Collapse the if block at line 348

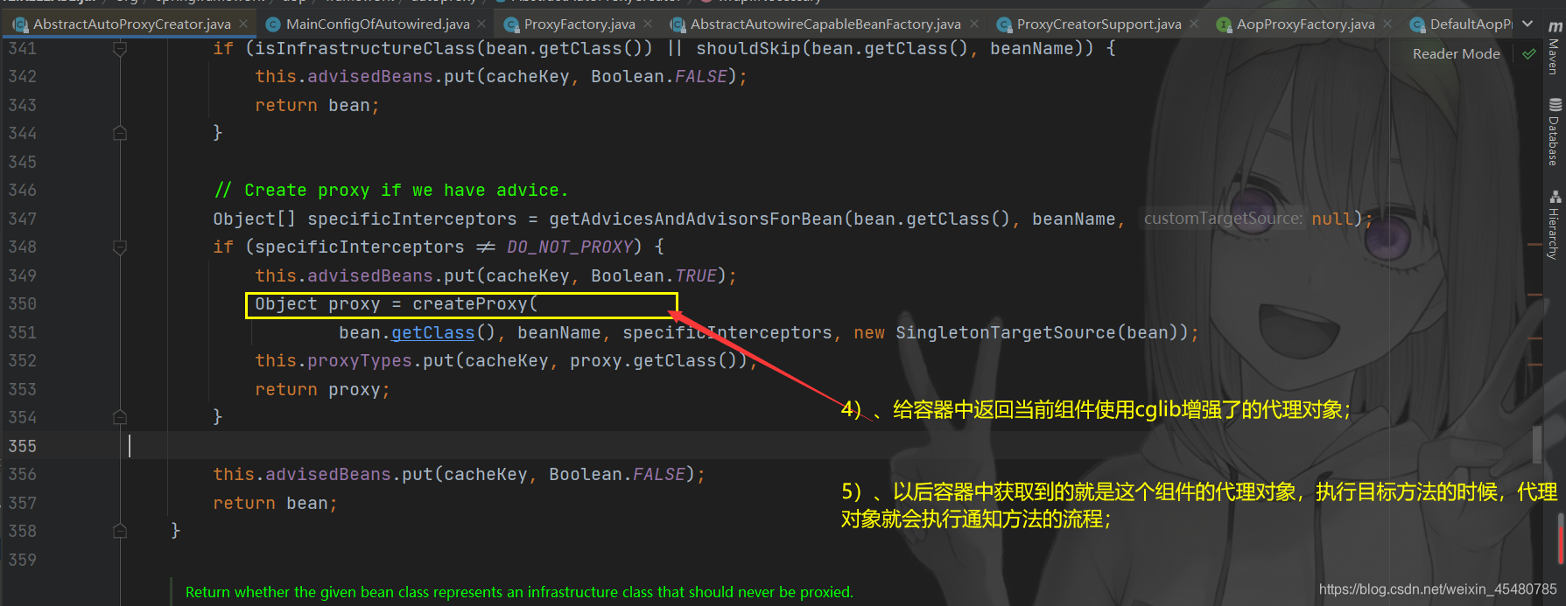pyautogui.click(x=120, y=247)
